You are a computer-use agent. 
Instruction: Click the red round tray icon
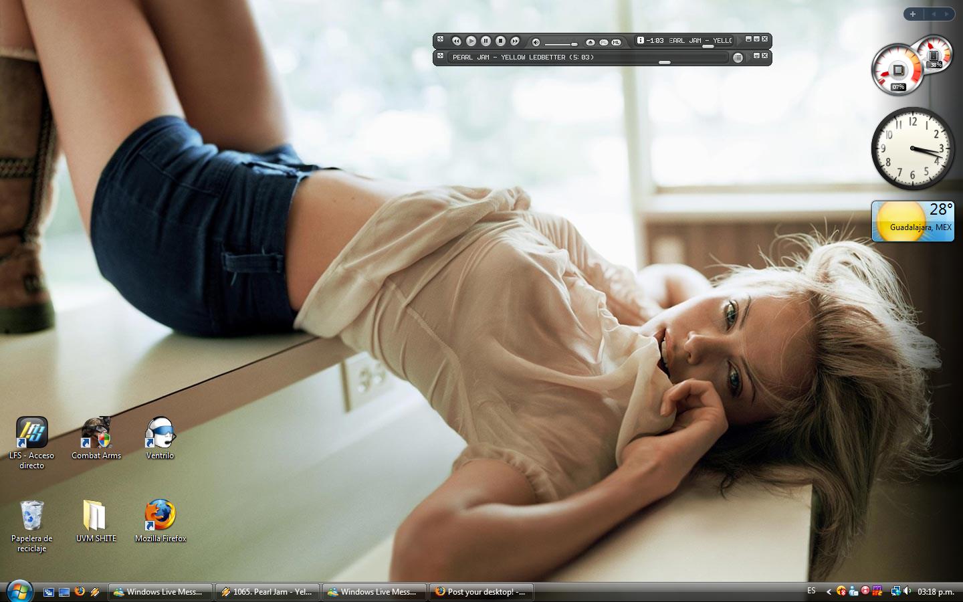865,591
